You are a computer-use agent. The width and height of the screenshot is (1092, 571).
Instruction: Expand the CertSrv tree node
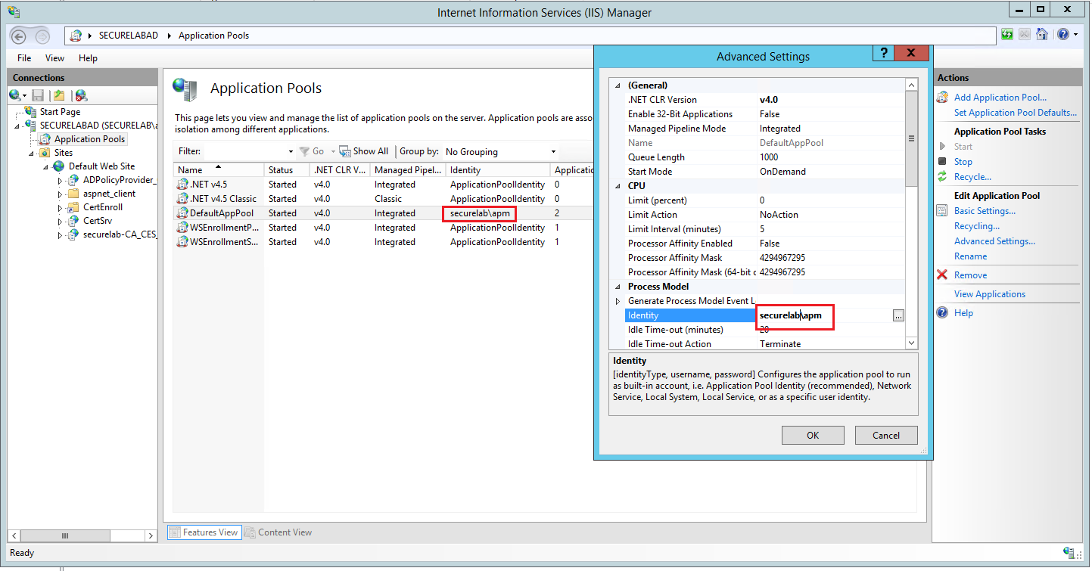point(61,221)
